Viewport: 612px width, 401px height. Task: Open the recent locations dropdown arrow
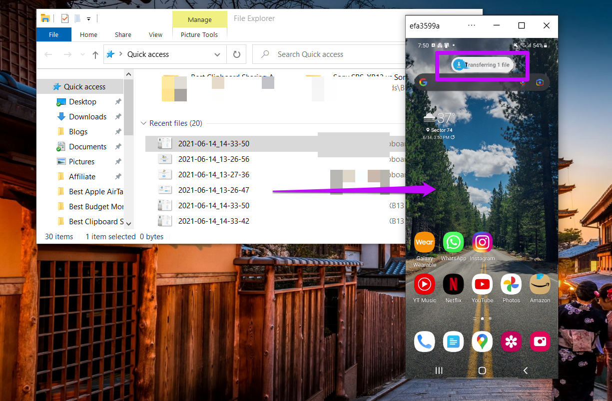pyautogui.click(x=81, y=55)
